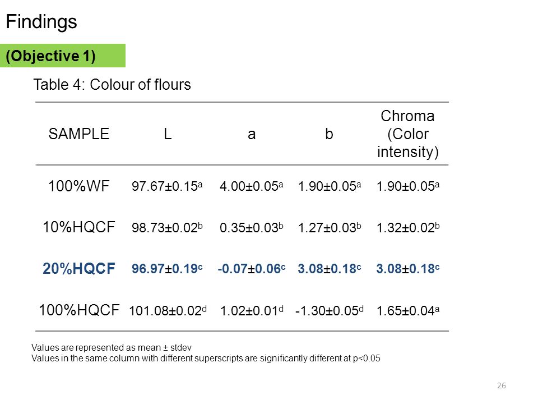The height and width of the screenshot is (404, 538).
Task: Click the L column header
Action: [x=168, y=134]
